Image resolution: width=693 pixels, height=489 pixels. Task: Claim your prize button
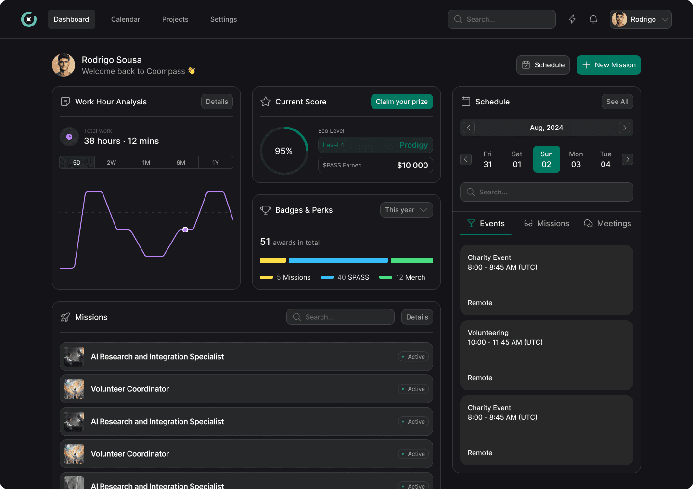pos(402,102)
